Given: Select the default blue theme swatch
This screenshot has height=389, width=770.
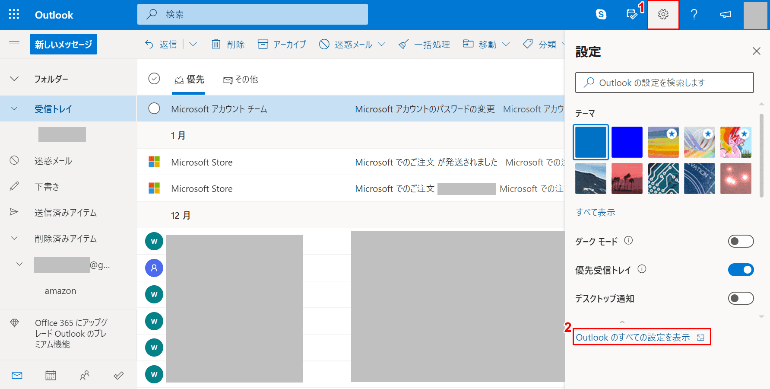Looking at the screenshot, I should tap(591, 142).
